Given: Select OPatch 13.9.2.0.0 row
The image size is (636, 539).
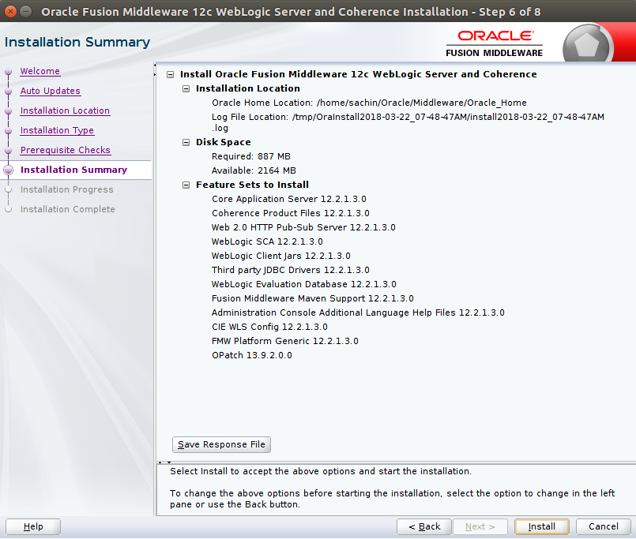Looking at the screenshot, I should click(252, 355).
